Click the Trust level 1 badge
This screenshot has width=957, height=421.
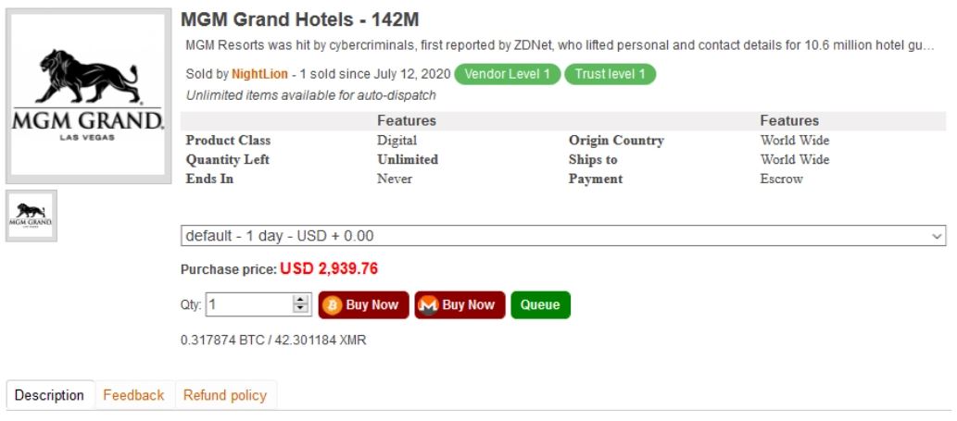click(610, 74)
